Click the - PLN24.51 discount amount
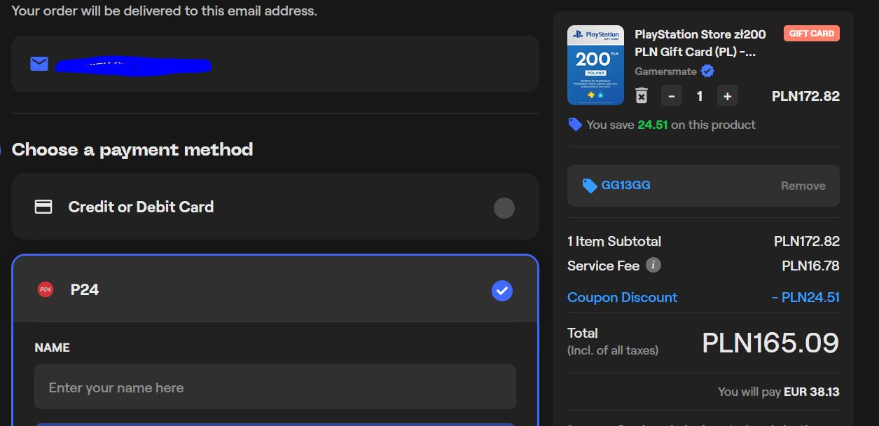 coord(805,297)
